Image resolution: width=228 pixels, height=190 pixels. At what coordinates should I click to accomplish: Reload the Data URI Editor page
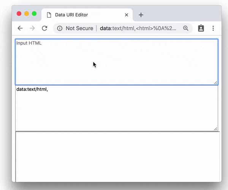pyautogui.click(x=44, y=28)
